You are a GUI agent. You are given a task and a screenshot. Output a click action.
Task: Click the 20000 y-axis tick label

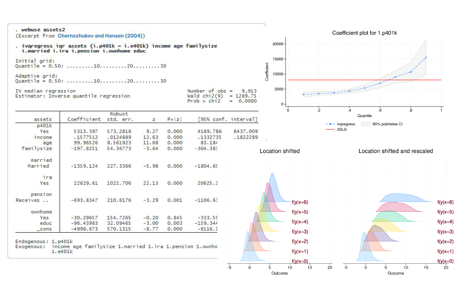click(x=278, y=44)
